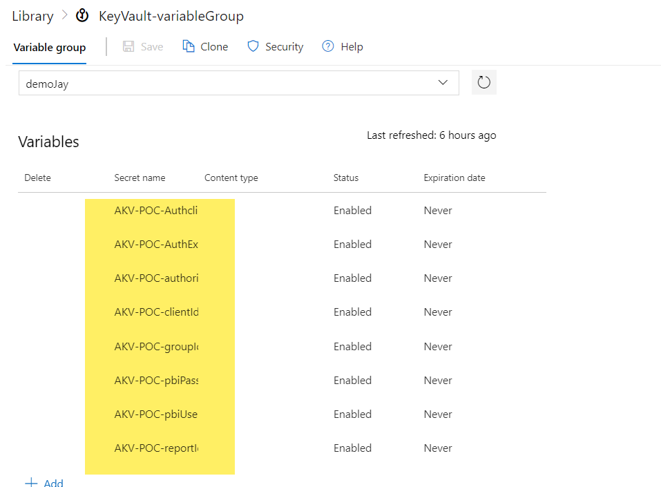This screenshot has width=661, height=487.
Task: Click the Add link to add variables
Action: [54, 483]
